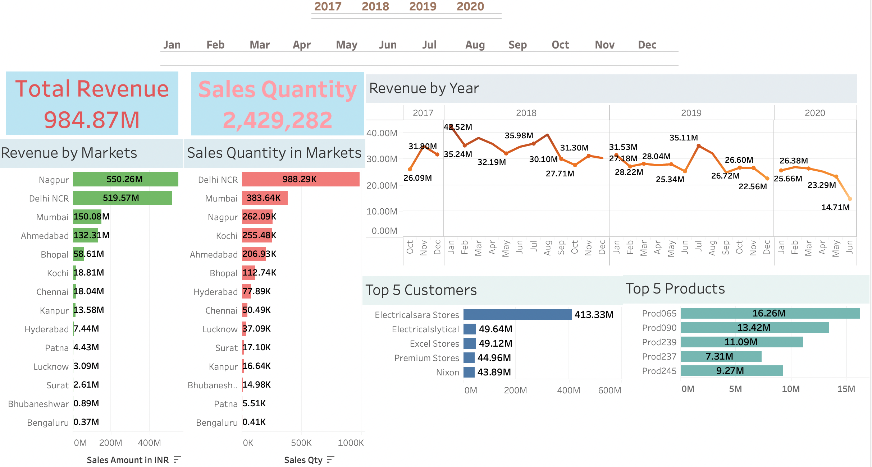Click the Prod090 13.42M product bar
The height and width of the screenshot is (467, 872).
coord(754,328)
